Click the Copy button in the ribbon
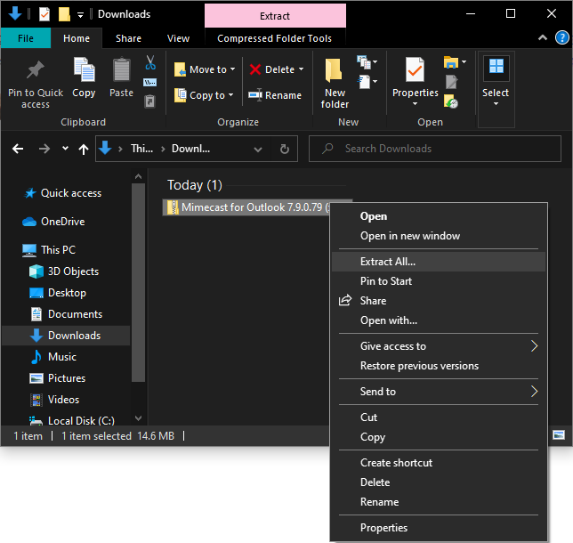The height and width of the screenshot is (543, 573). pyautogui.click(x=84, y=77)
